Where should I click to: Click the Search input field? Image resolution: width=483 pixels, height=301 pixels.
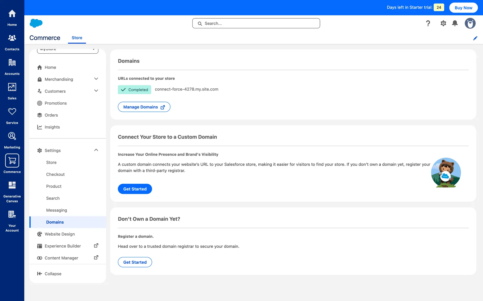coord(256,23)
